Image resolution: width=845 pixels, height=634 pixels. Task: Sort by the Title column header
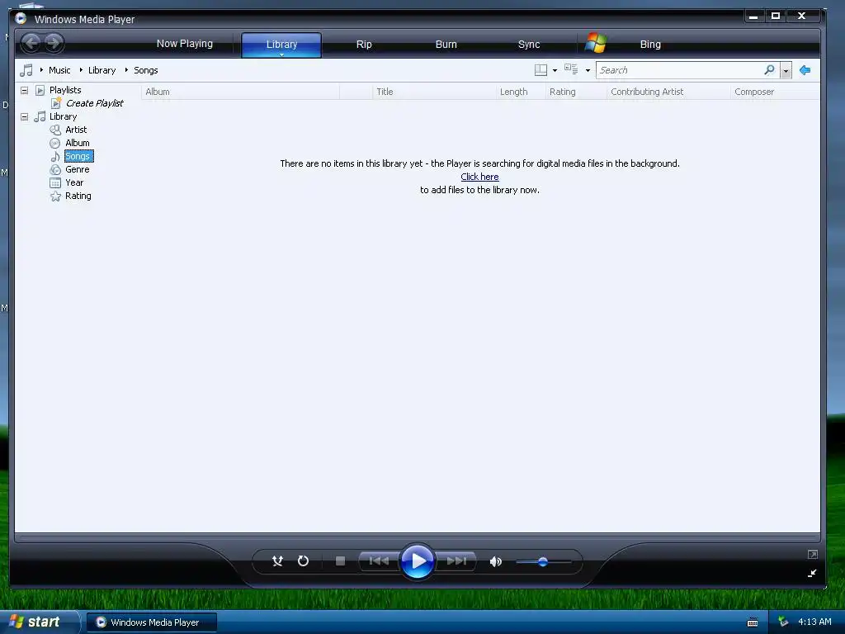tap(434, 92)
